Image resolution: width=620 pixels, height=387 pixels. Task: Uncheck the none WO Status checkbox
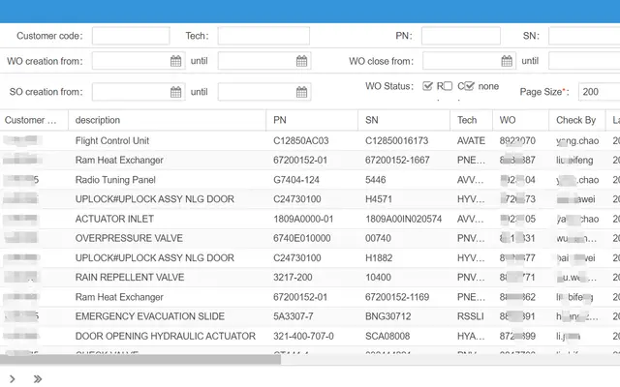point(469,86)
